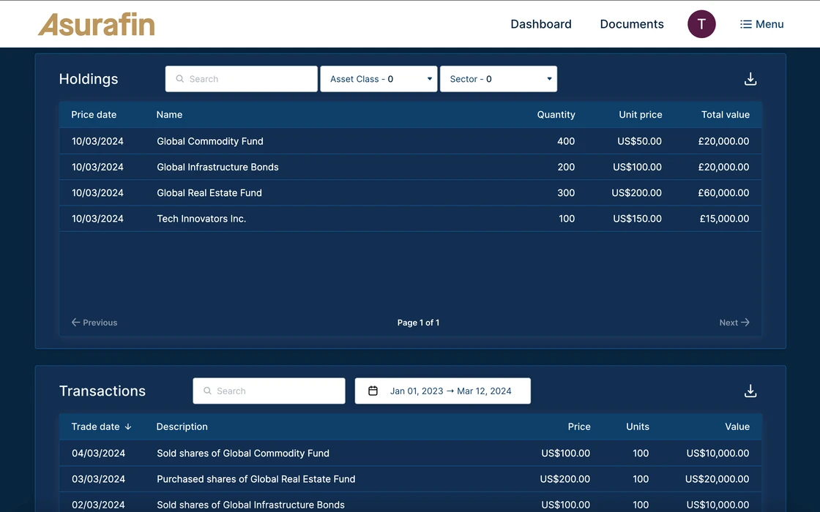Download the Transactions table
This screenshot has height=512, width=820.
click(x=750, y=391)
